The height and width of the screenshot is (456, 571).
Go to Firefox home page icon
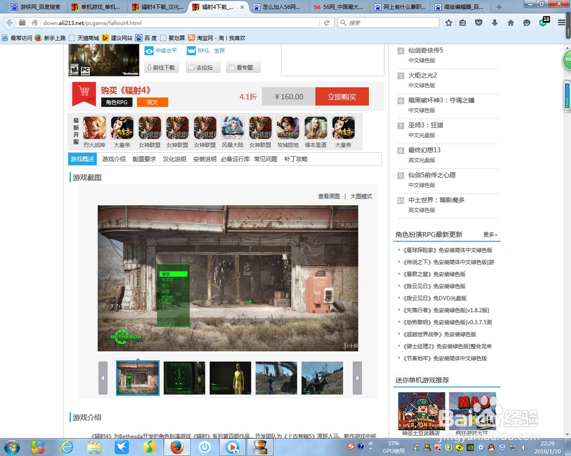pos(510,23)
